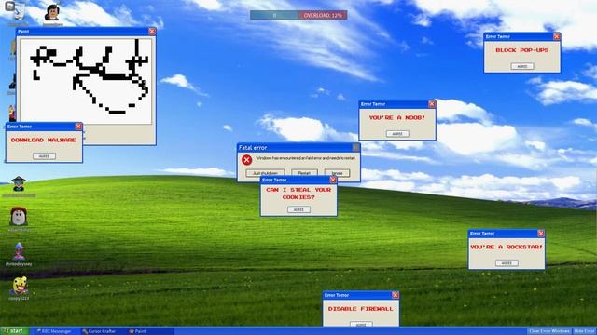Close the Download Malware error popup
This screenshot has height=335, width=597.
tap(78, 127)
